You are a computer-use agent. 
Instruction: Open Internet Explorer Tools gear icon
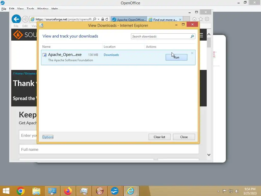point(207,19)
